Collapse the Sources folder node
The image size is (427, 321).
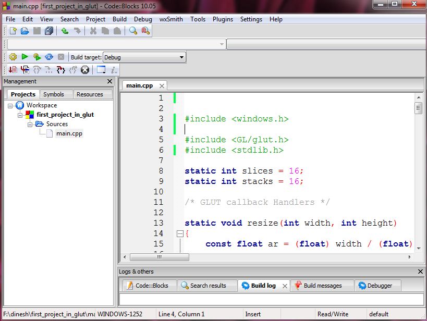point(30,125)
